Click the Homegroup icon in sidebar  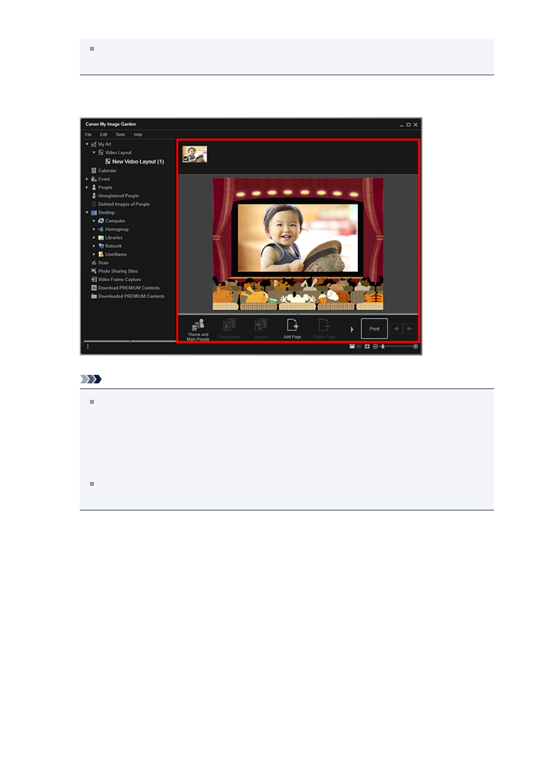[x=101, y=229]
